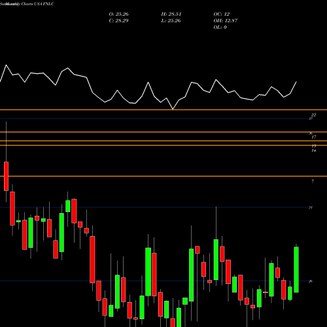
Task: Select the close value "C: 28.29"
Action: 118,21
